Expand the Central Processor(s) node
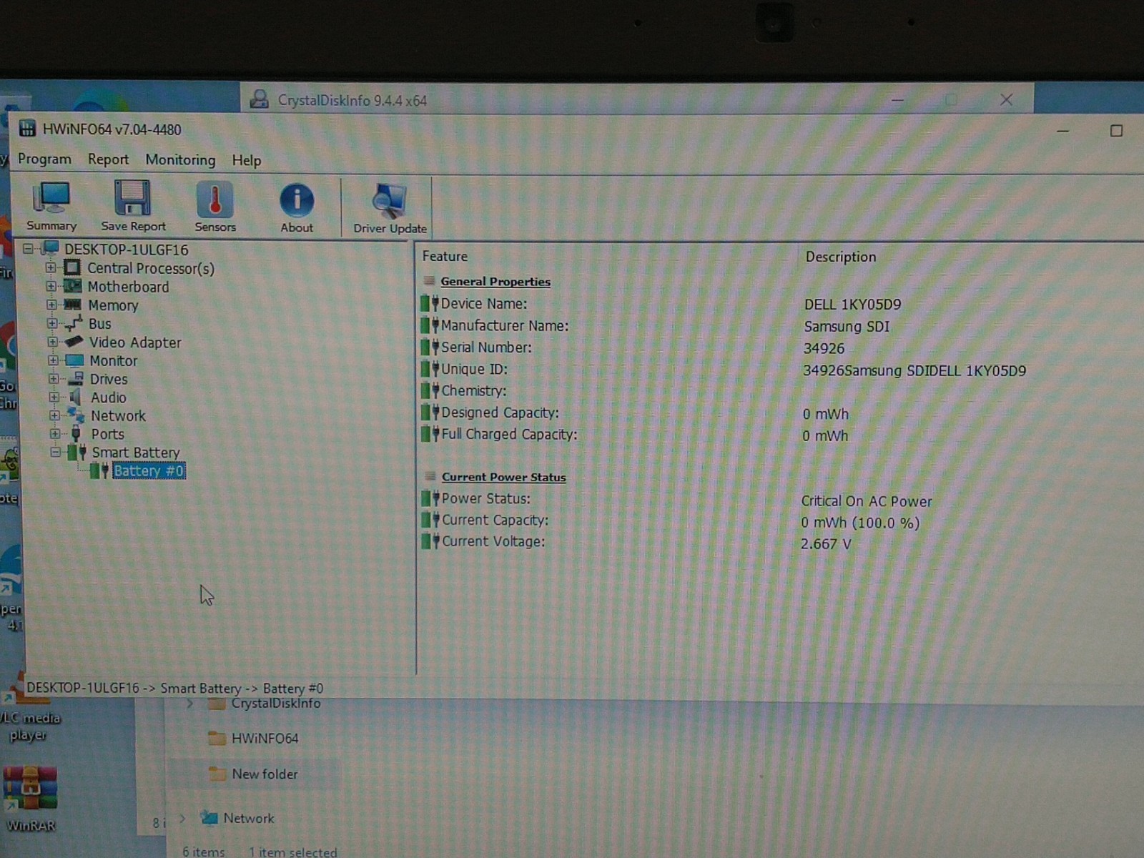The width and height of the screenshot is (1144, 858). pos(51,267)
